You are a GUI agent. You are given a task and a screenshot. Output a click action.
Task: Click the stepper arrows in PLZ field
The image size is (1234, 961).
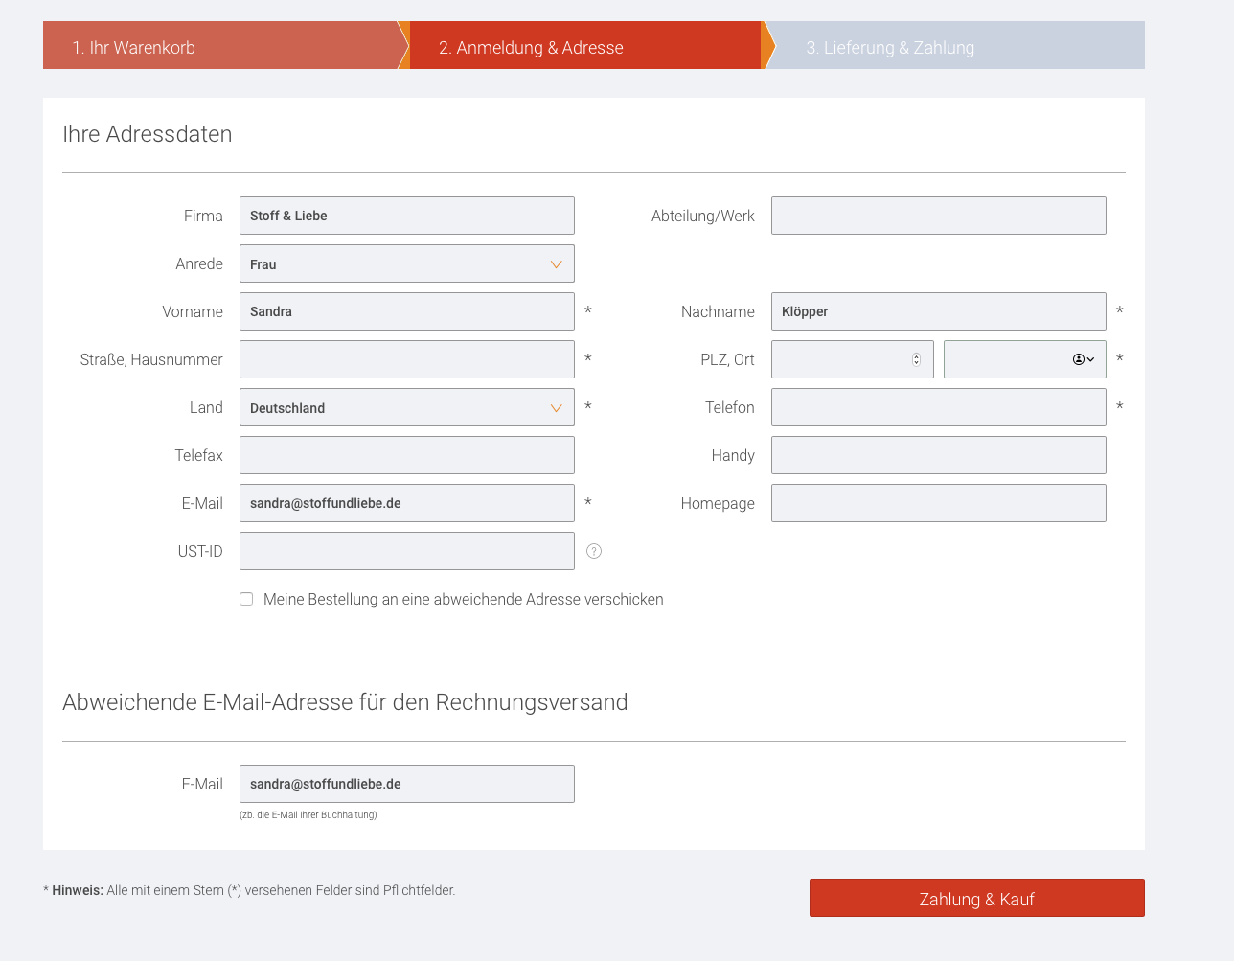(916, 359)
